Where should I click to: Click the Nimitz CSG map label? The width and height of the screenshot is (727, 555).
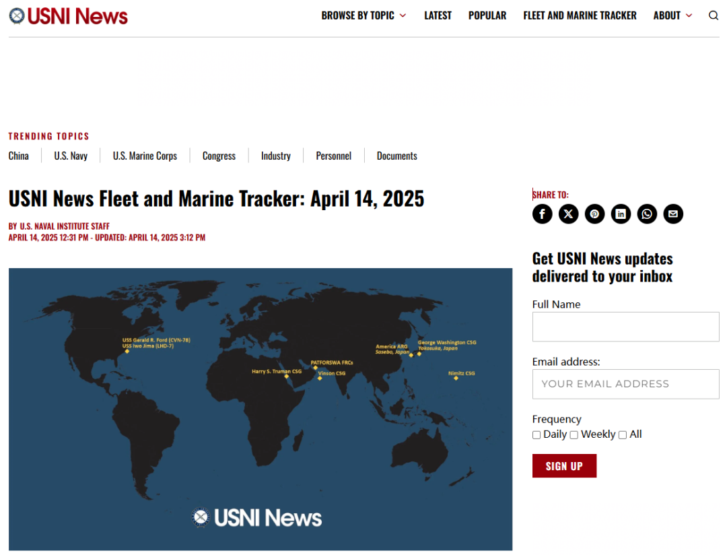pos(461,373)
